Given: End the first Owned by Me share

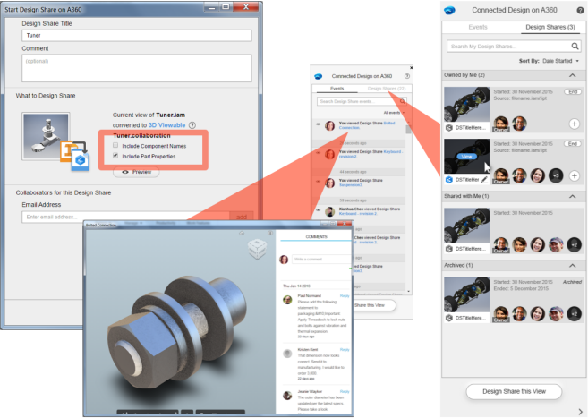Looking at the screenshot, I should coord(573,92).
